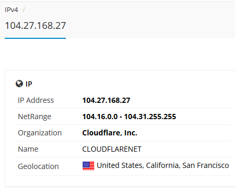Click the globe icon beside IP heading
Screen dimensions: 235x190
point(19,83)
